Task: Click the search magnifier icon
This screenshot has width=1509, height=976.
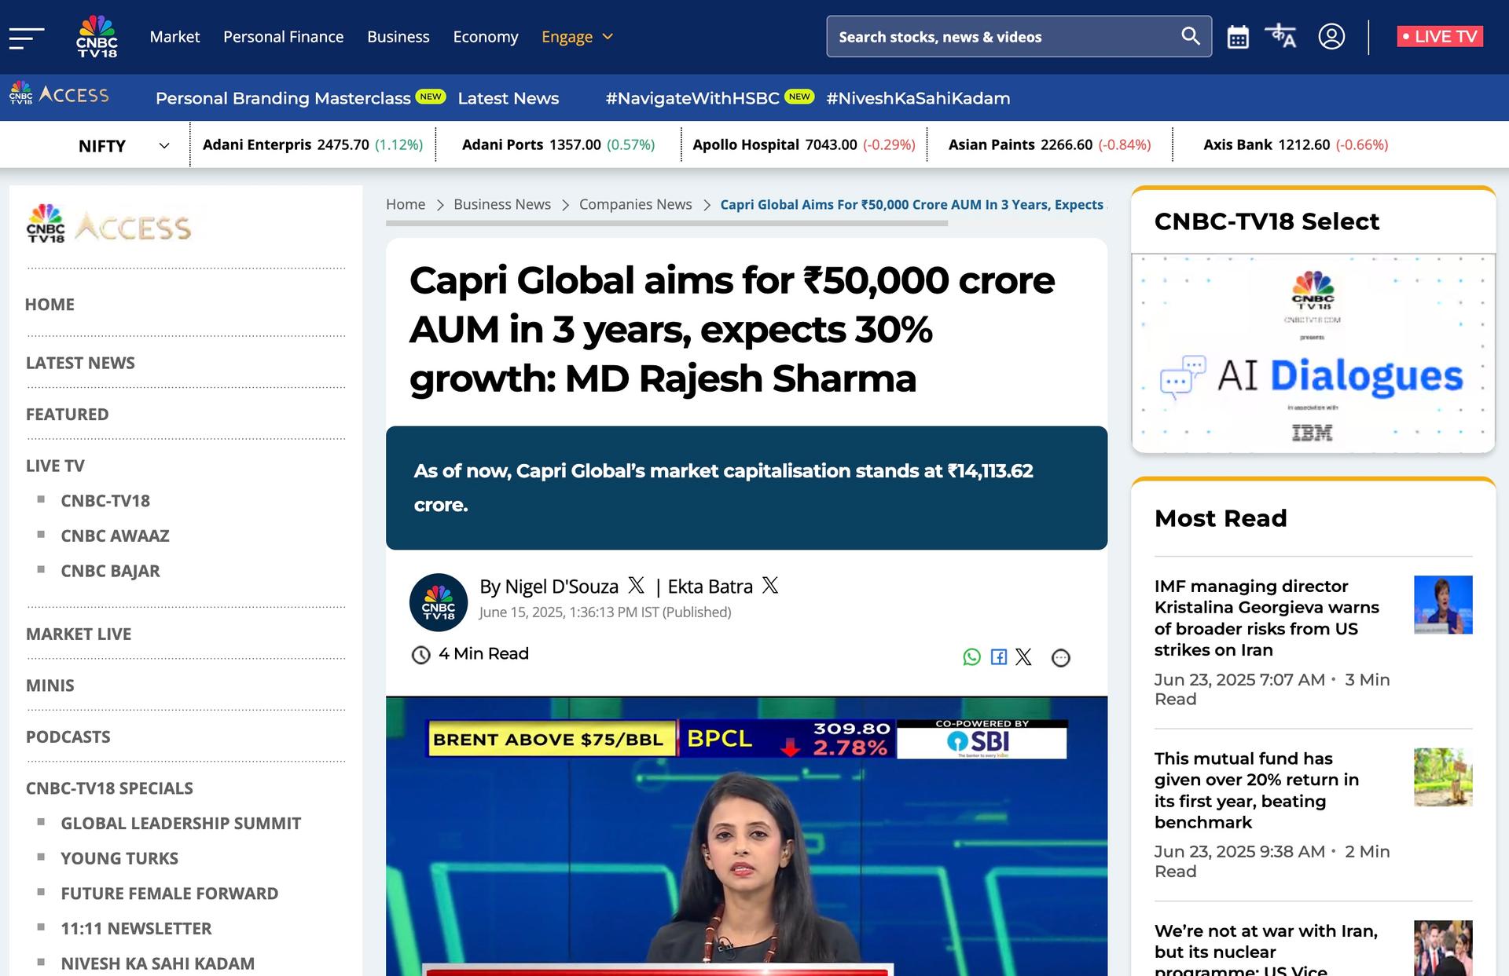Action: click(x=1190, y=36)
